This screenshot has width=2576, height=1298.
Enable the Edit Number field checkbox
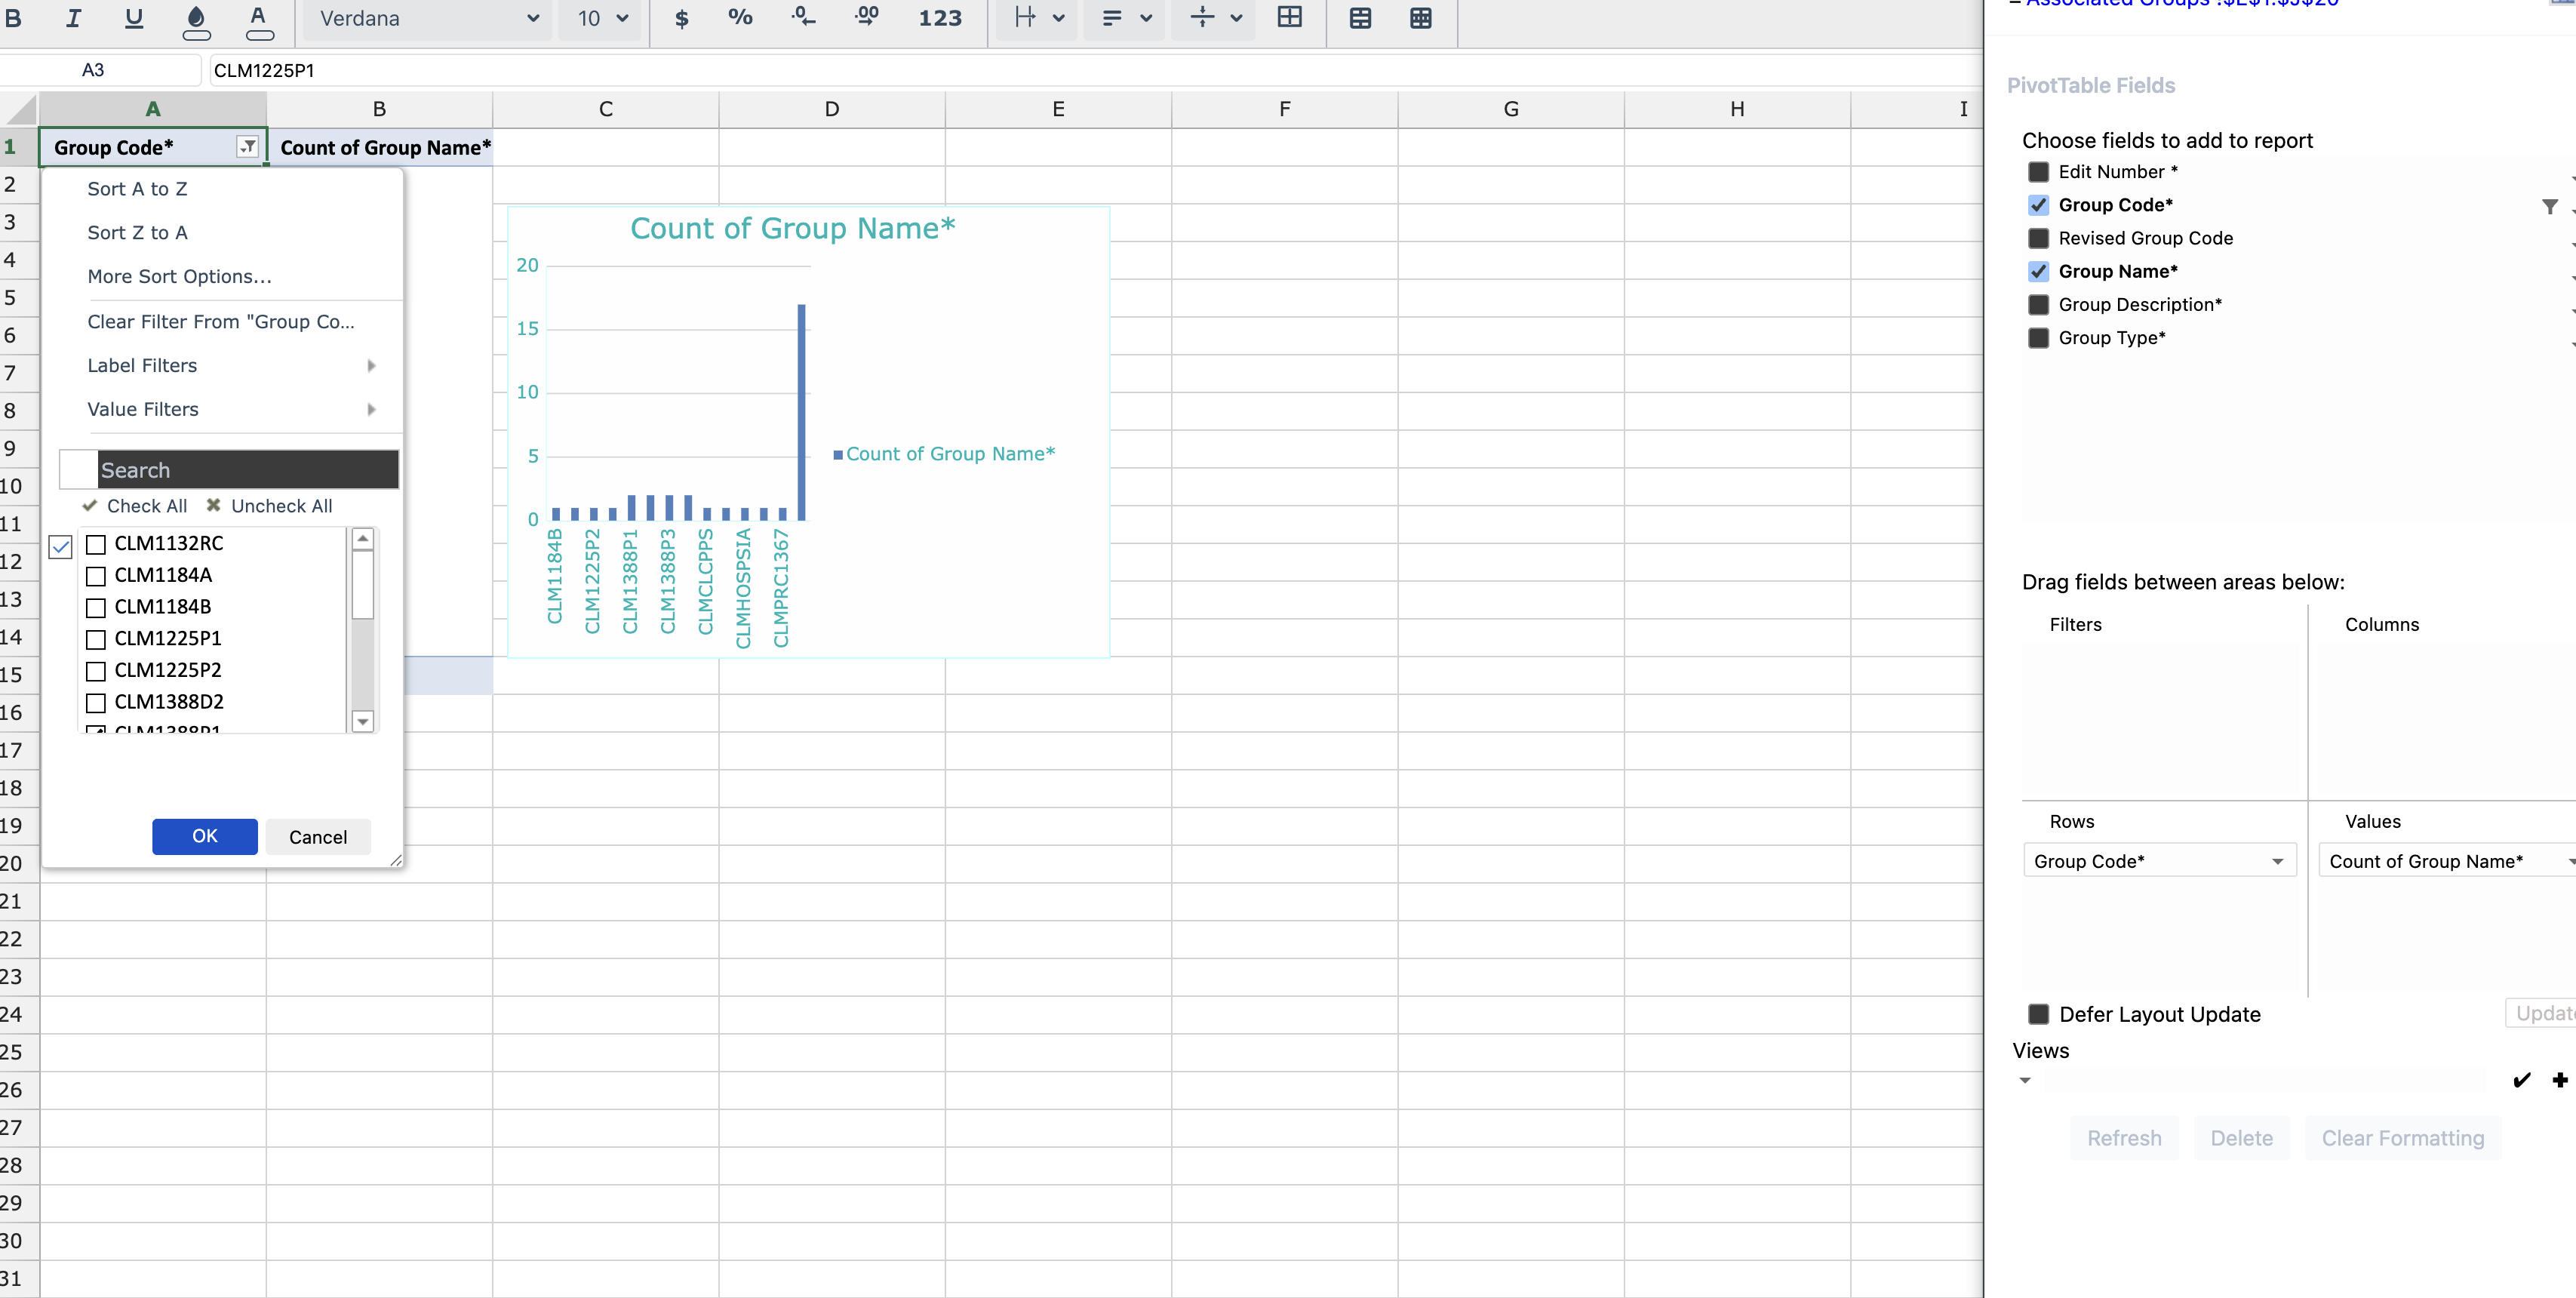point(2038,172)
